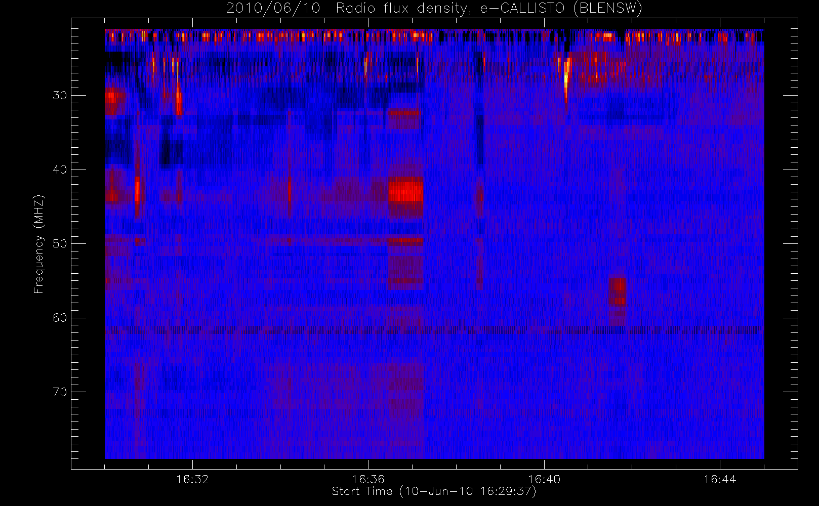Click the 'Frequency (MHZ)' axis label
The width and height of the screenshot is (819, 506).
pyautogui.click(x=39, y=244)
